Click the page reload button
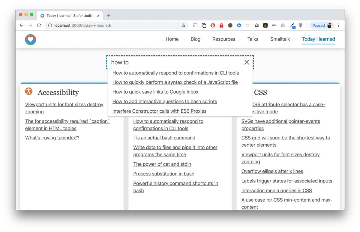The height and width of the screenshot is (232, 360). (39, 26)
